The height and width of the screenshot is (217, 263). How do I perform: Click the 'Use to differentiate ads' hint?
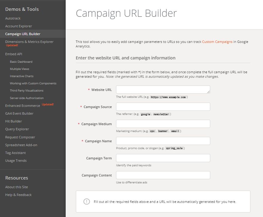click(x=132, y=182)
